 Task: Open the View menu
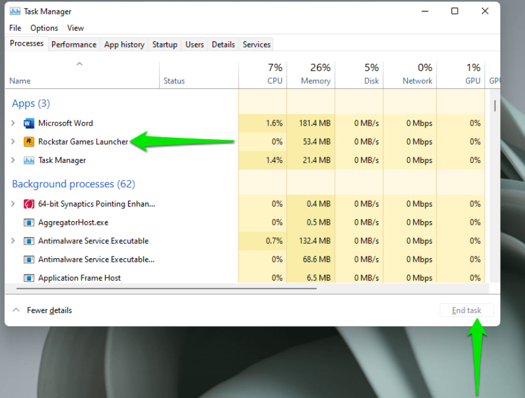(x=75, y=28)
